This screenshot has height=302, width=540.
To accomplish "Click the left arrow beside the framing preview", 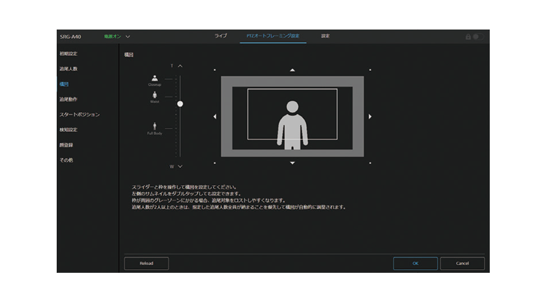I will pyautogui.click(x=214, y=116).
